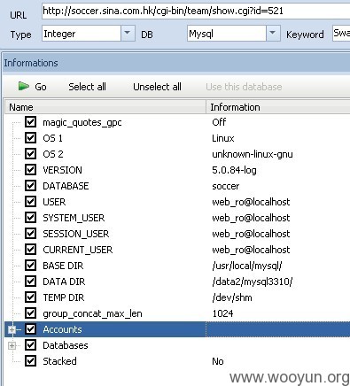The height and width of the screenshot is (386, 350).
Task: Open the Type dropdown arrow
Action: (x=128, y=33)
